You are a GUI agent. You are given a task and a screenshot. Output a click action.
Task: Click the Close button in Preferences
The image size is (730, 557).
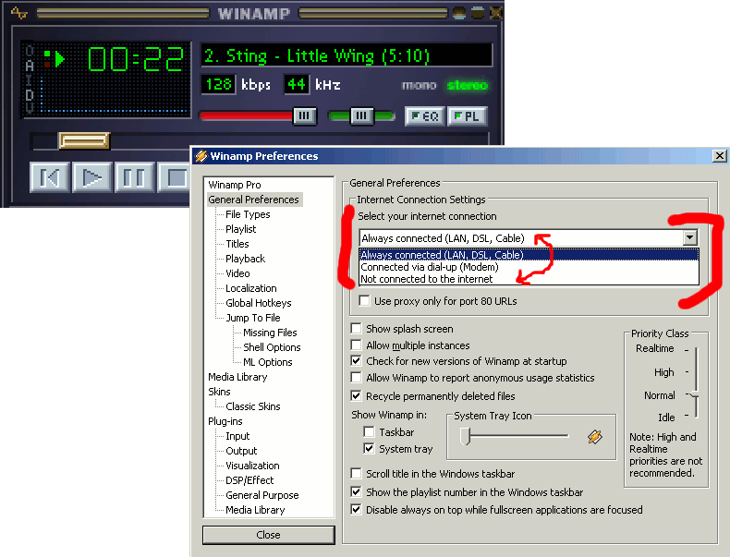pyautogui.click(x=269, y=535)
